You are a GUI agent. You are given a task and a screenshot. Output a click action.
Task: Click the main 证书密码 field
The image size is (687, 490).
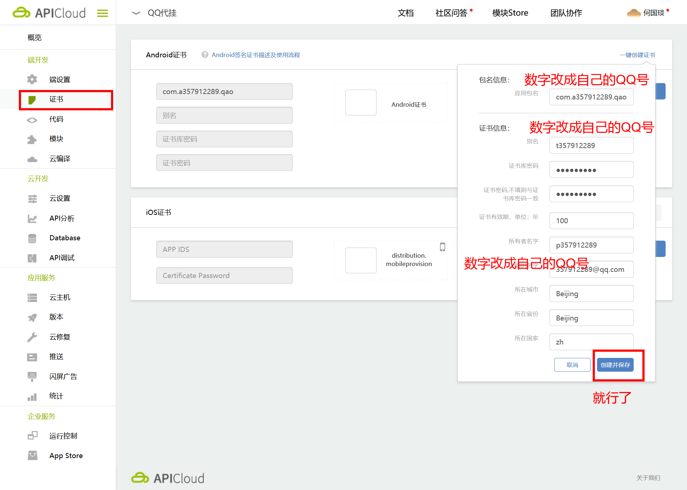point(225,163)
